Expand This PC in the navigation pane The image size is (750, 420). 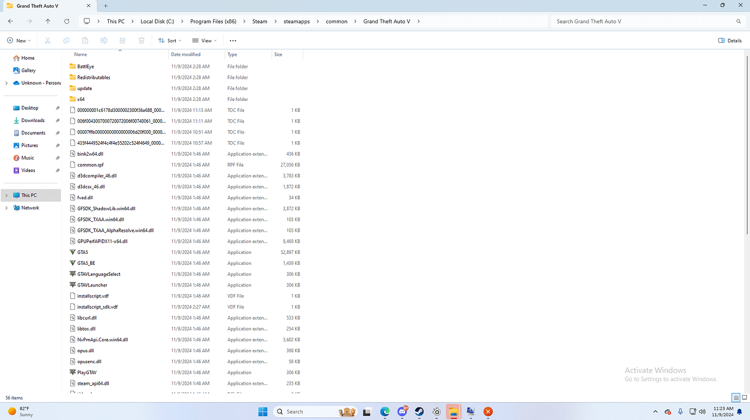click(x=6, y=195)
